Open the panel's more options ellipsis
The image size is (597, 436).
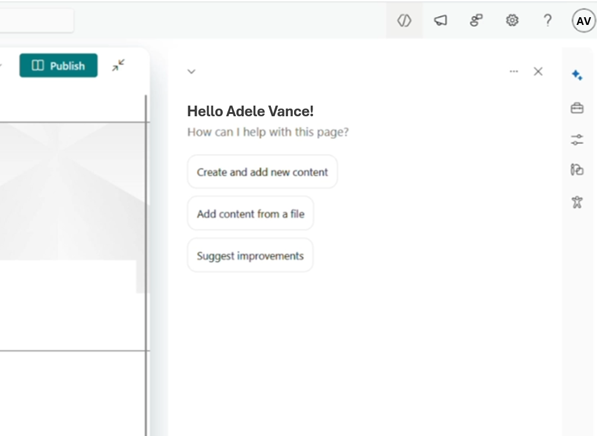click(x=514, y=72)
